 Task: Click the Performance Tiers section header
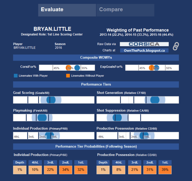click(96, 85)
